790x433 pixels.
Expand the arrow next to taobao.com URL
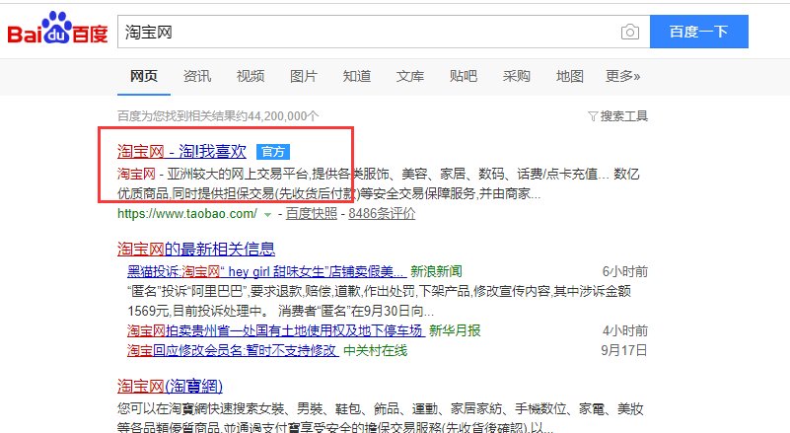(267, 215)
